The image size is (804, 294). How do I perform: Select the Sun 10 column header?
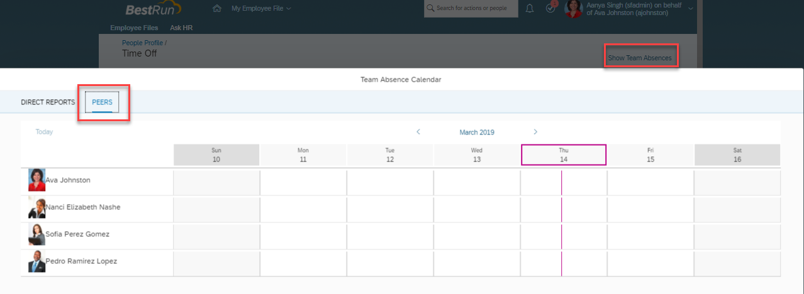click(x=216, y=155)
